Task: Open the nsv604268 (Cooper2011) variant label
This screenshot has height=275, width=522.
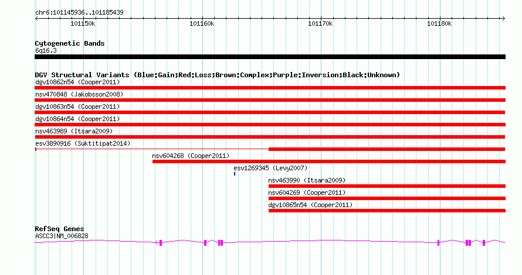Action: click(191, 156)
